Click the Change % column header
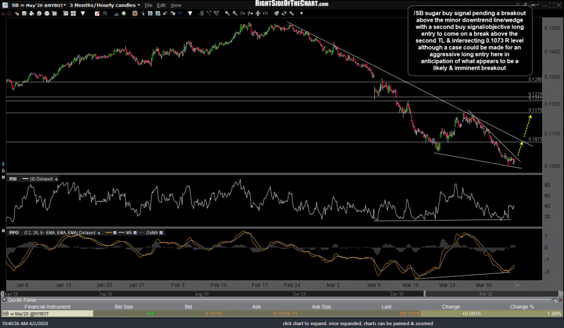The width and height of the screenshot is (564, 328). [x=522, y=306]
